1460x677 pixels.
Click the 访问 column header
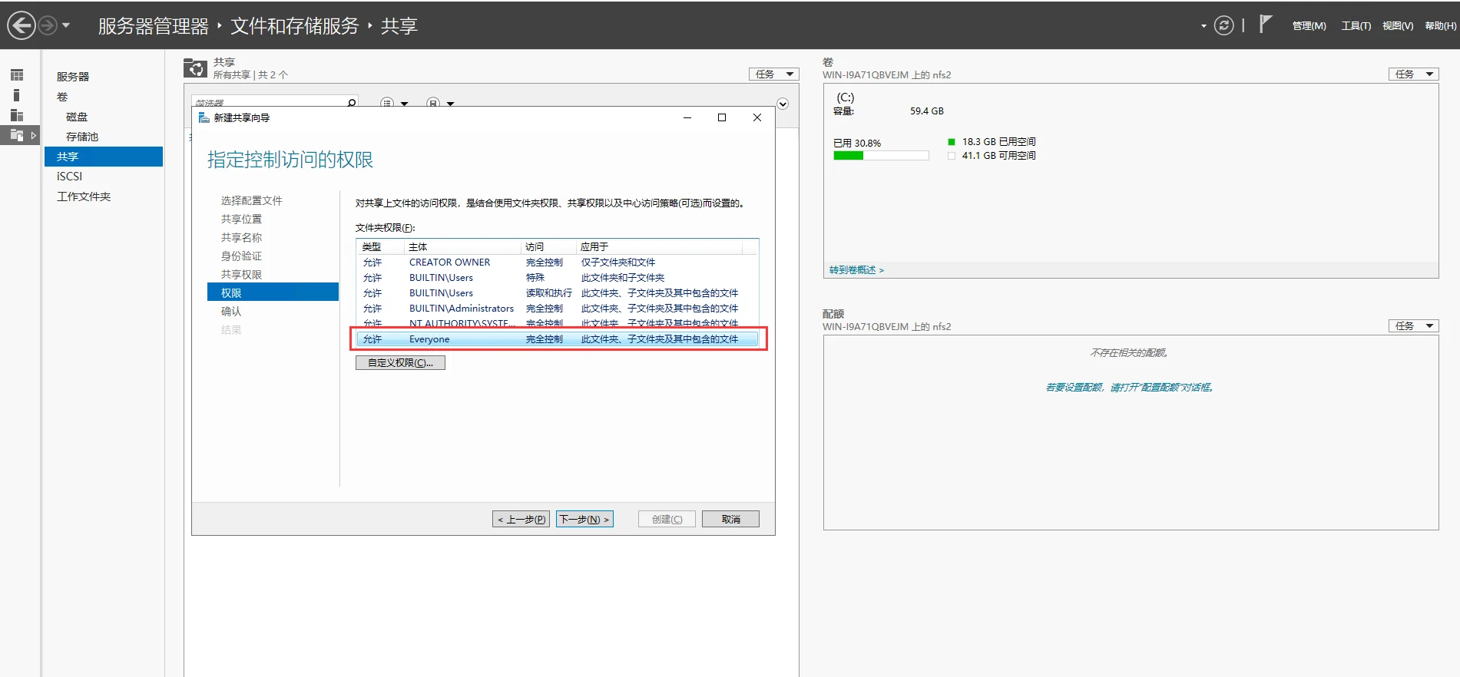point(548,246)
